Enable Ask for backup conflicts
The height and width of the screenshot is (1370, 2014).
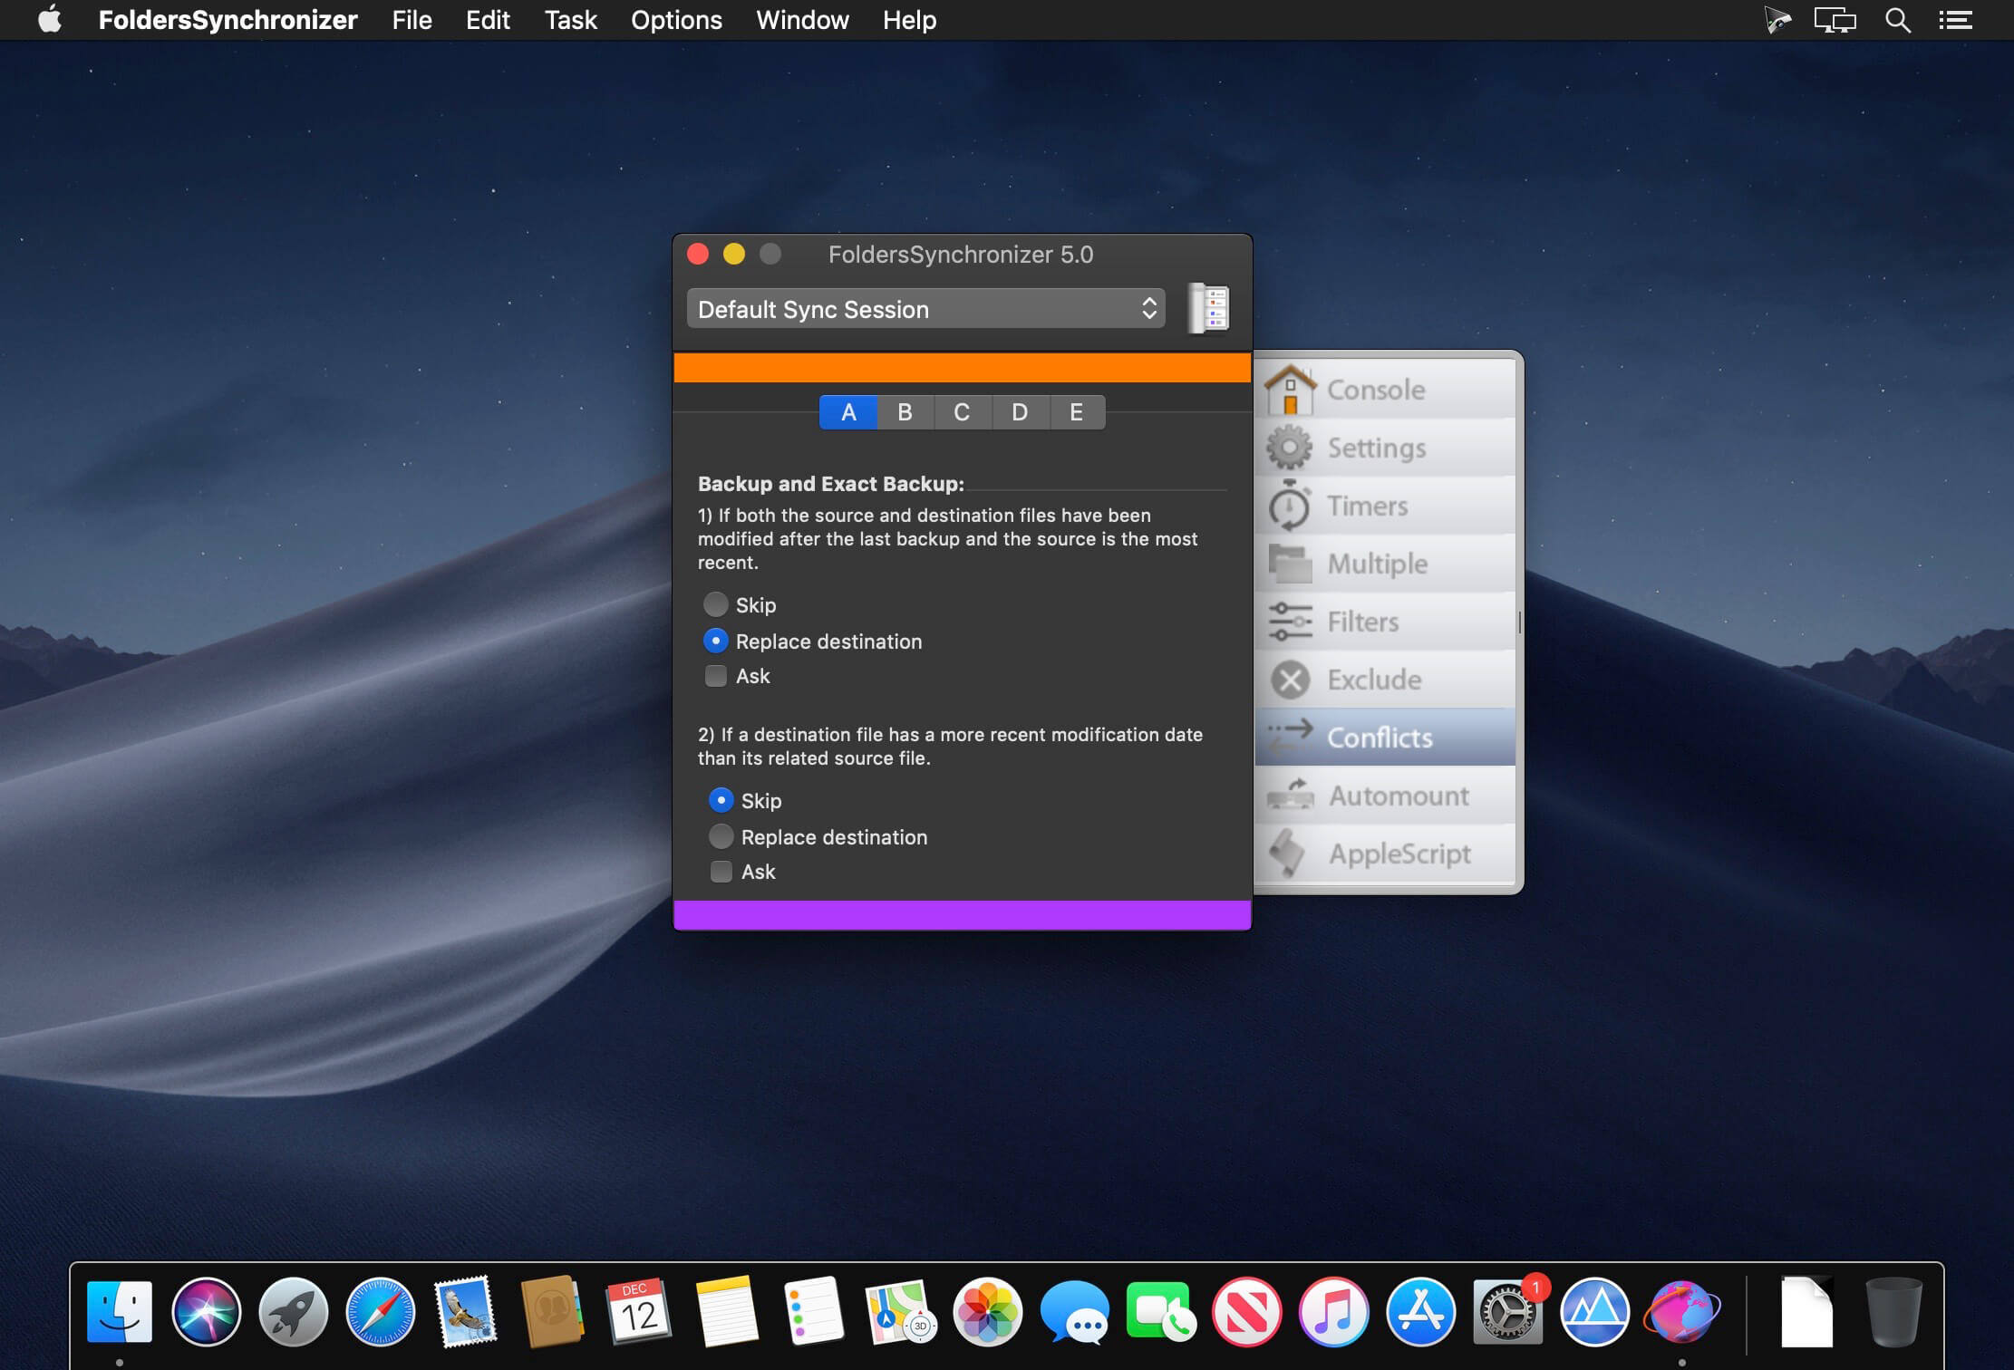tap(716, 675)
